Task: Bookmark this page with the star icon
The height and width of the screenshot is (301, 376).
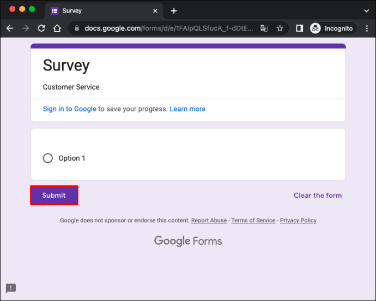Action: (280, 28)
